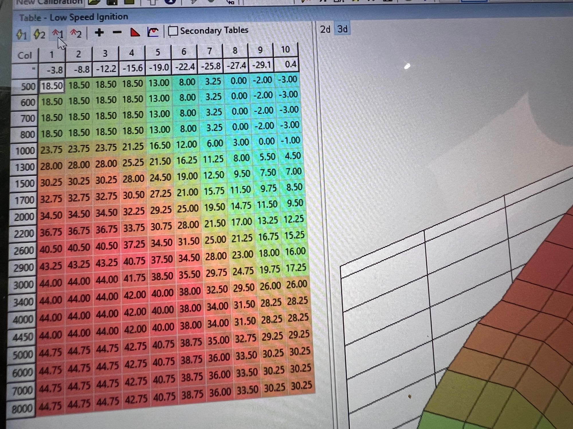Select cell 38.00 in the 3400 row

point(190,292)
